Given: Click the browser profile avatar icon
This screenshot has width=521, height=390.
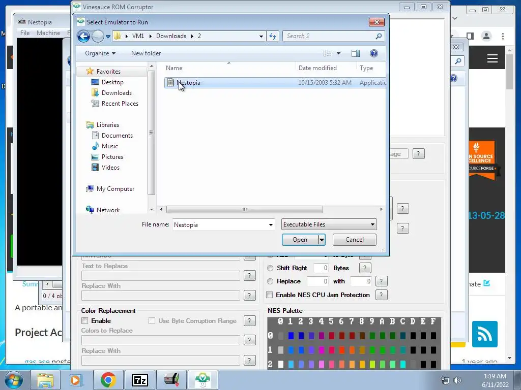Looking at the screenshot, I should [x=486, y=36].
